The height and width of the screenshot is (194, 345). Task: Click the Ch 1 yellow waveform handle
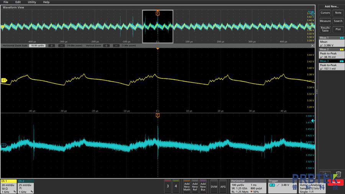point(4,80)
